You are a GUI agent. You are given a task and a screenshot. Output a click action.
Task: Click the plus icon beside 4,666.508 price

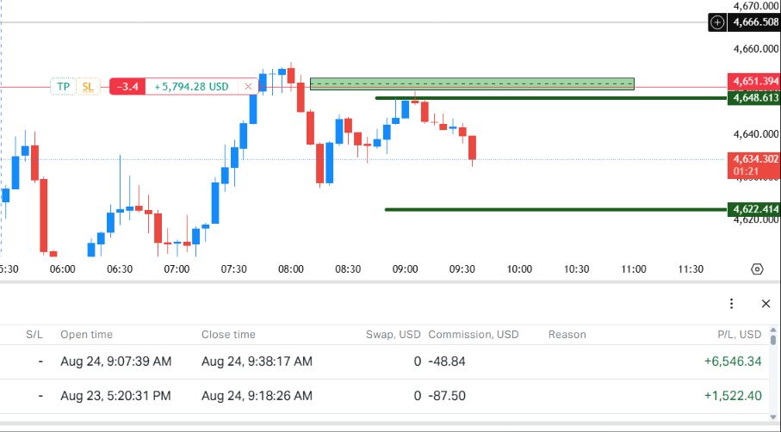(717, 22)
